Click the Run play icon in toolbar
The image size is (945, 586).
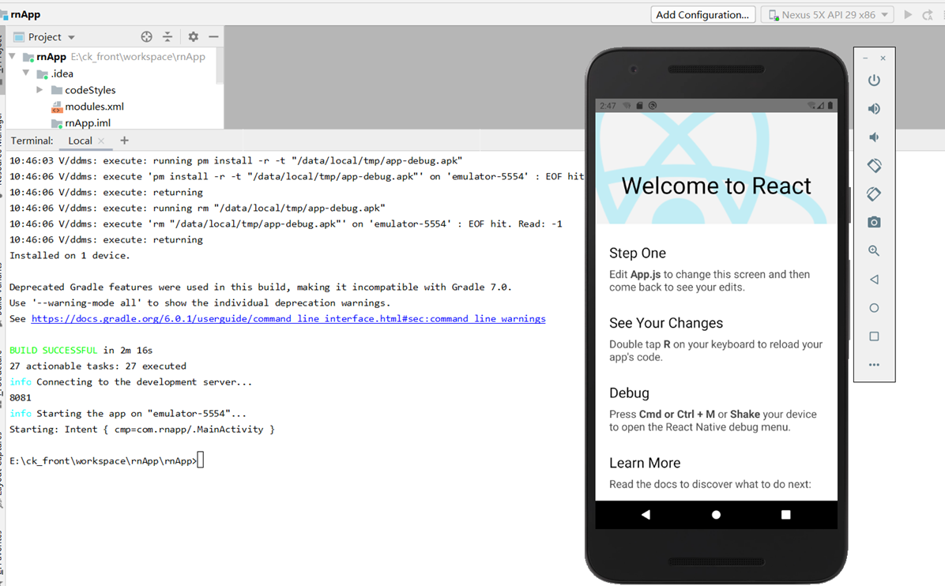pyautogui.click(x=908, y=14)
